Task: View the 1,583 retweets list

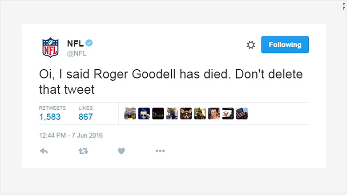Action: (50, 117)
